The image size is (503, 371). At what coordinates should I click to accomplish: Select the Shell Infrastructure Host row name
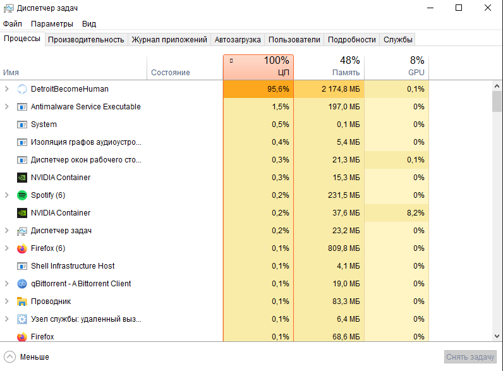(x=73, y=266)
